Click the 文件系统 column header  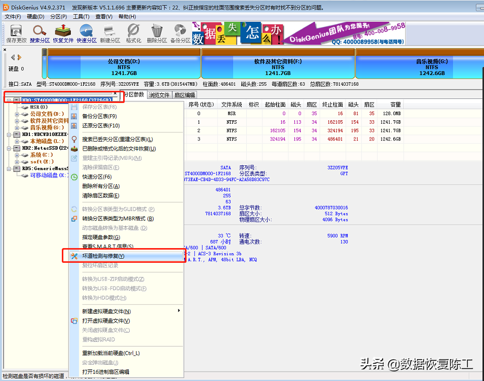pyautogui.click(x=232, y=105)
